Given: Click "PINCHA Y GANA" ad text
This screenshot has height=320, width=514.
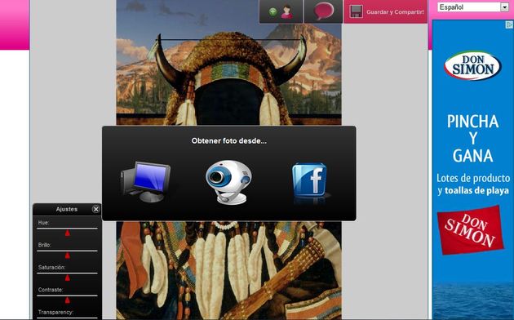Looking at the screenshot, I should (x=472, y=138).
